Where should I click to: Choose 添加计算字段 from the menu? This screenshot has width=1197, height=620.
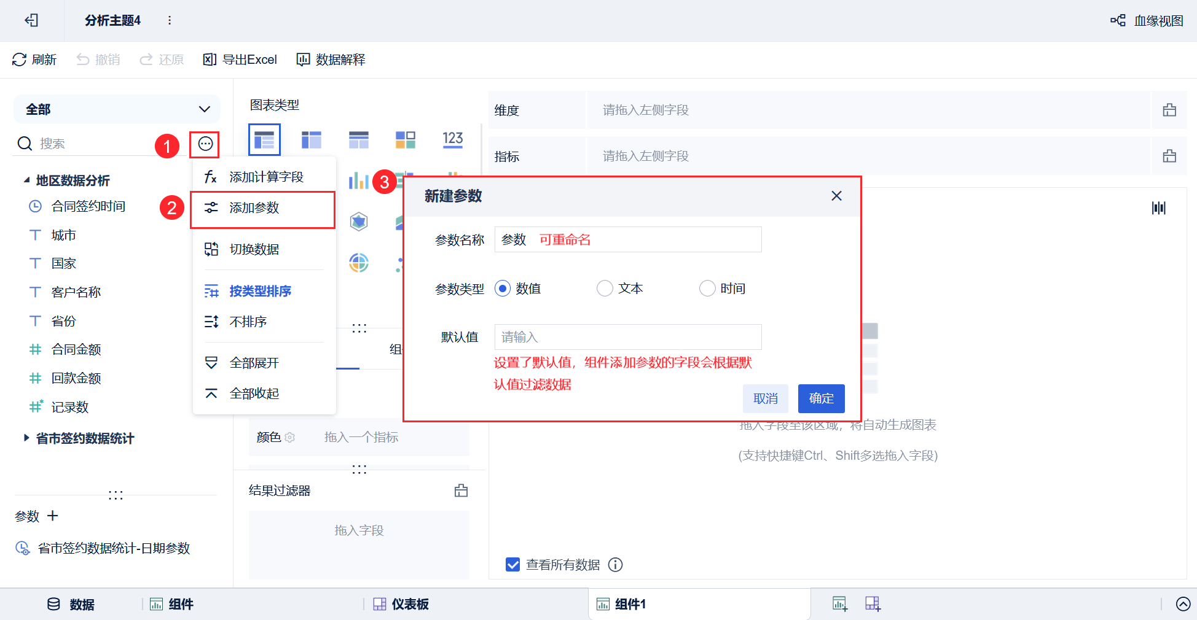pos(264,177)
